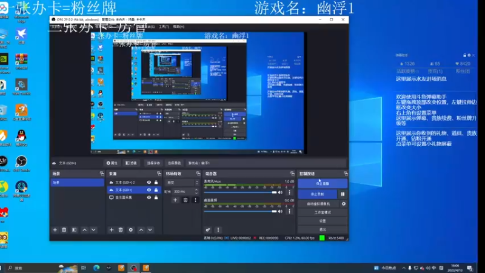Screen dimensions: 485x273
Task: Open barrage assistant settings gear icon
Action: 469,55
